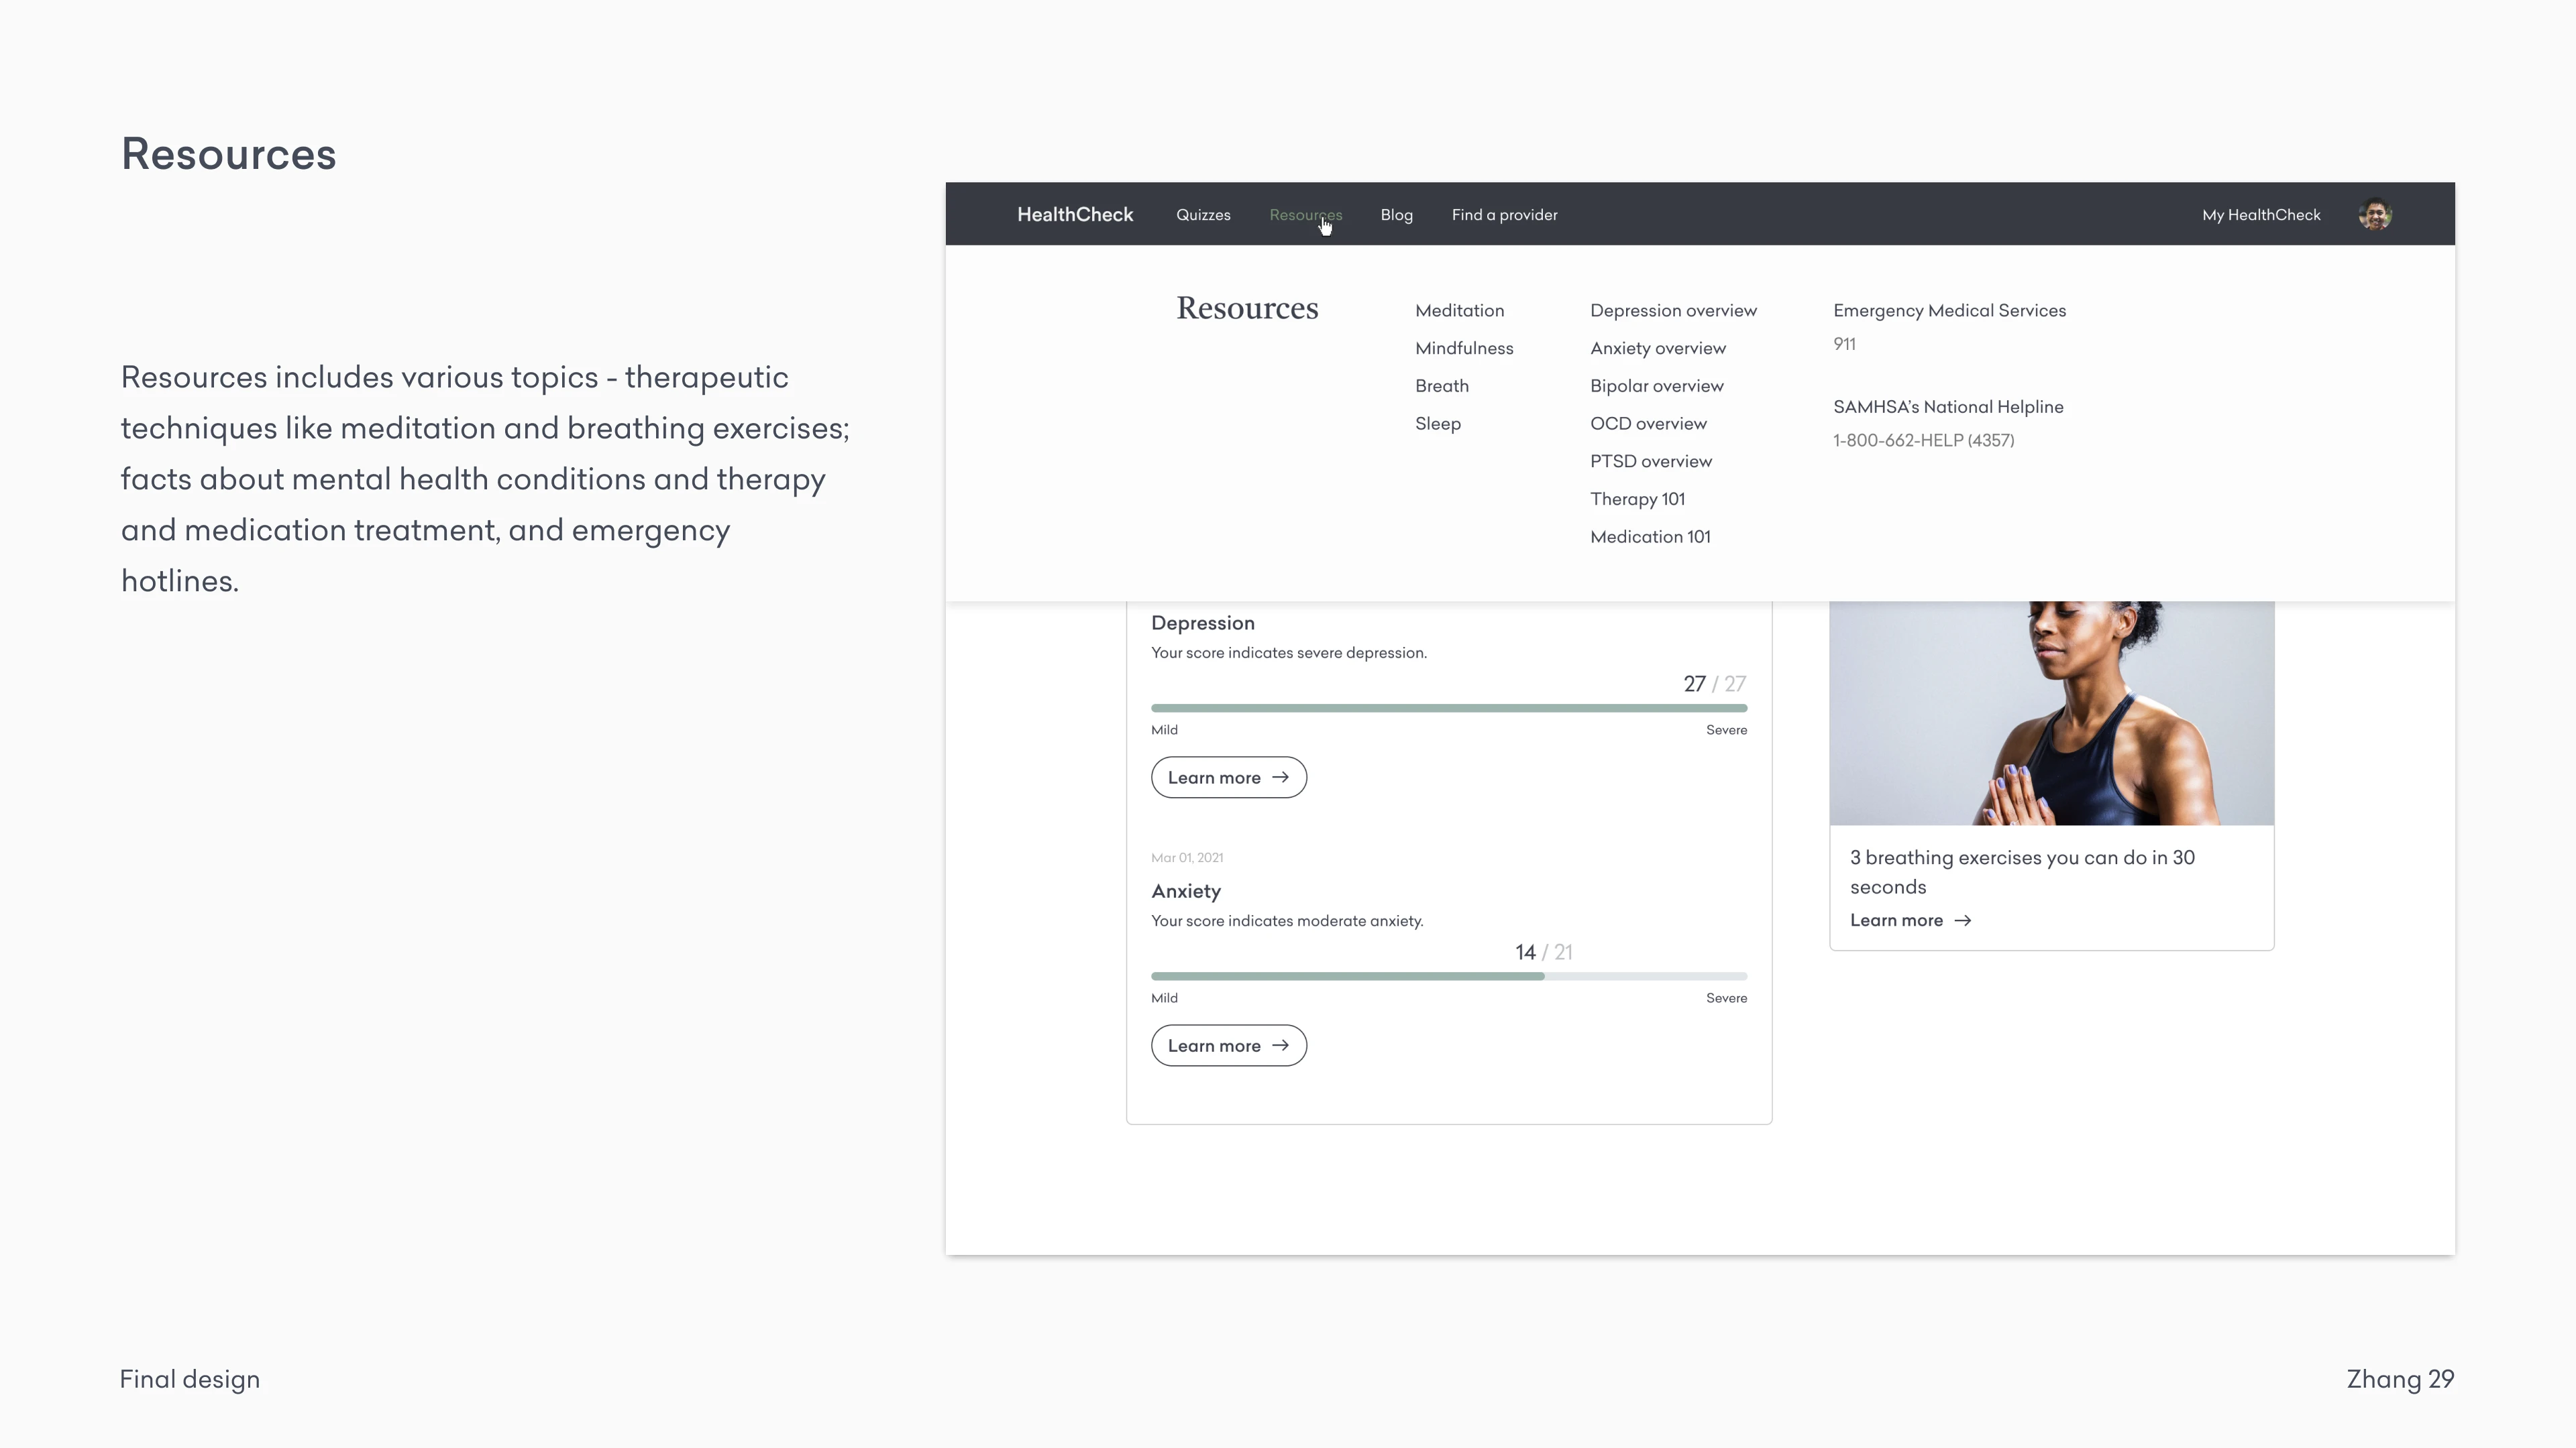Open Anxiety overview link
The height and width of the screenshot is (1448, 2576).
click(x=1658, y=349)
